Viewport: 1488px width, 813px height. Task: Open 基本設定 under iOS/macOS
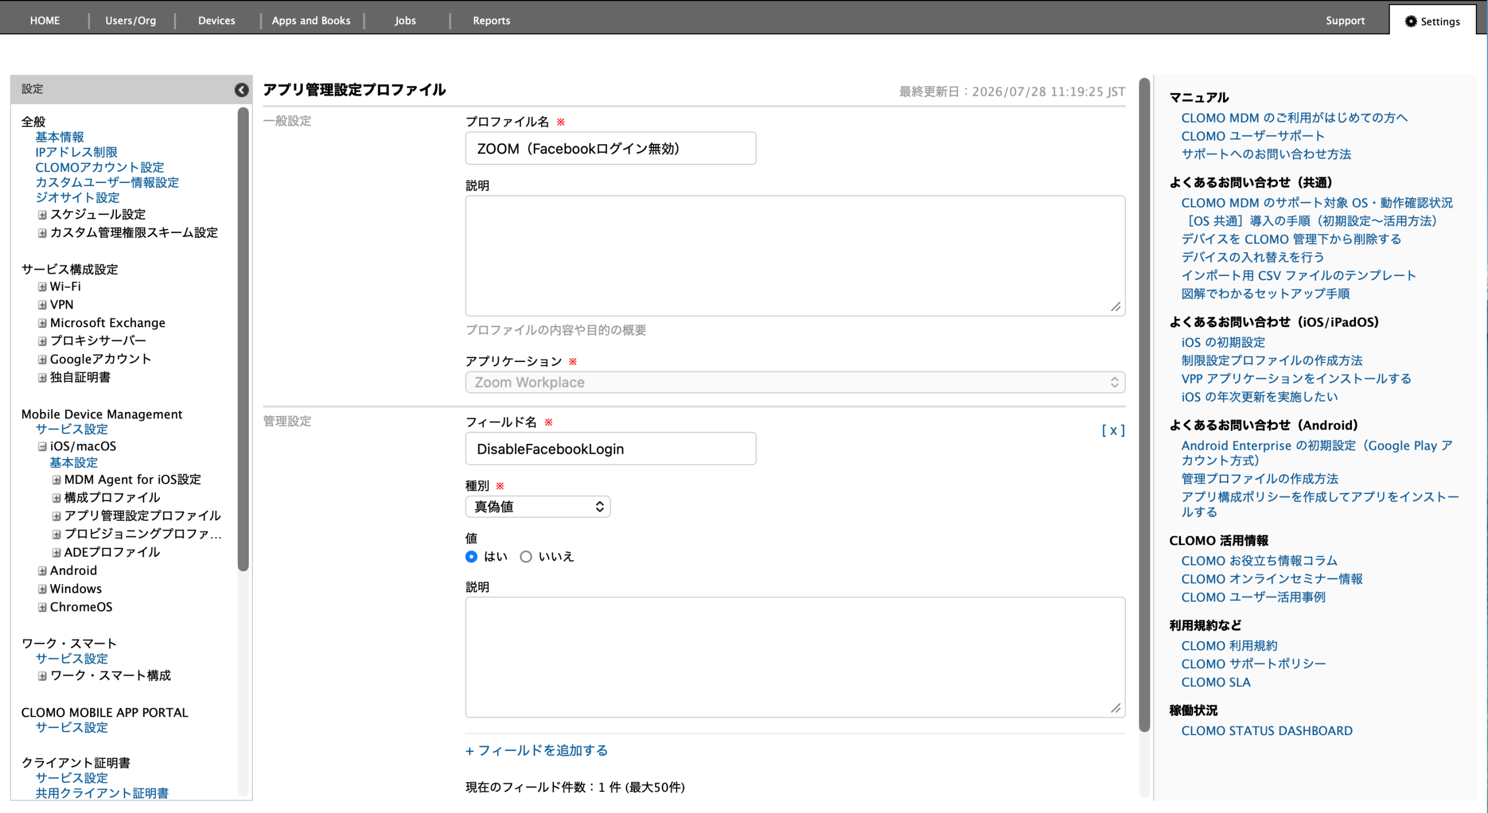74,463
